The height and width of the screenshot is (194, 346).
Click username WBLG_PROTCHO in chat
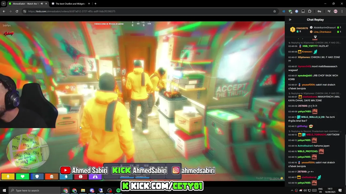point(308,151)
